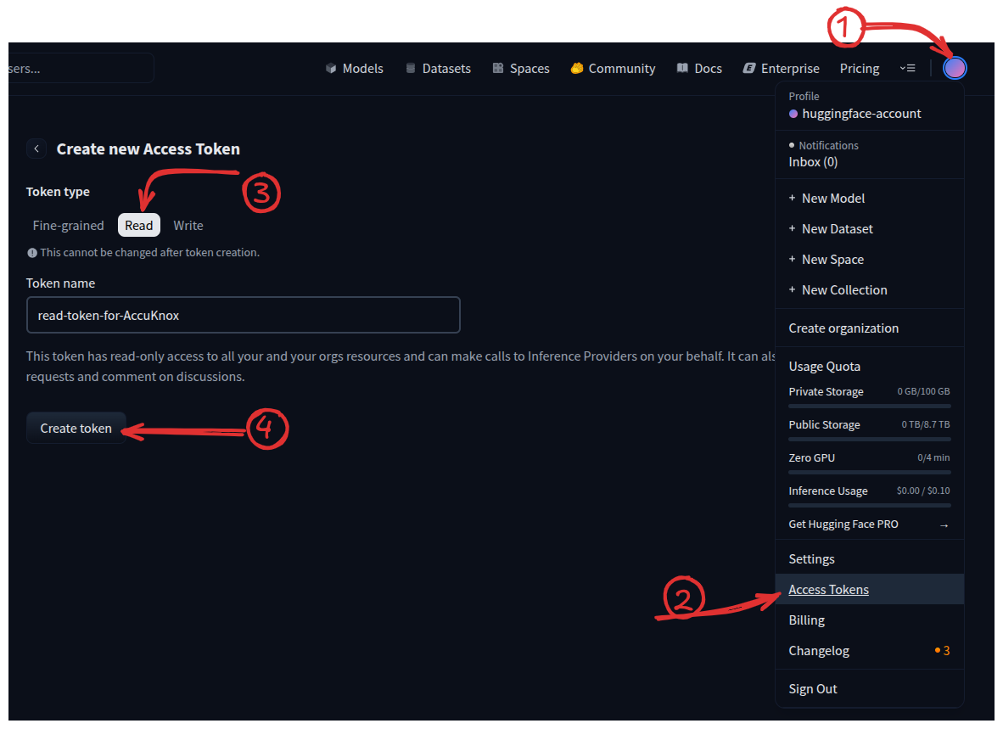Viewport: 1003px width, 729px height.
Task: Open the Spaces page
Action: (x=521, y=69)
